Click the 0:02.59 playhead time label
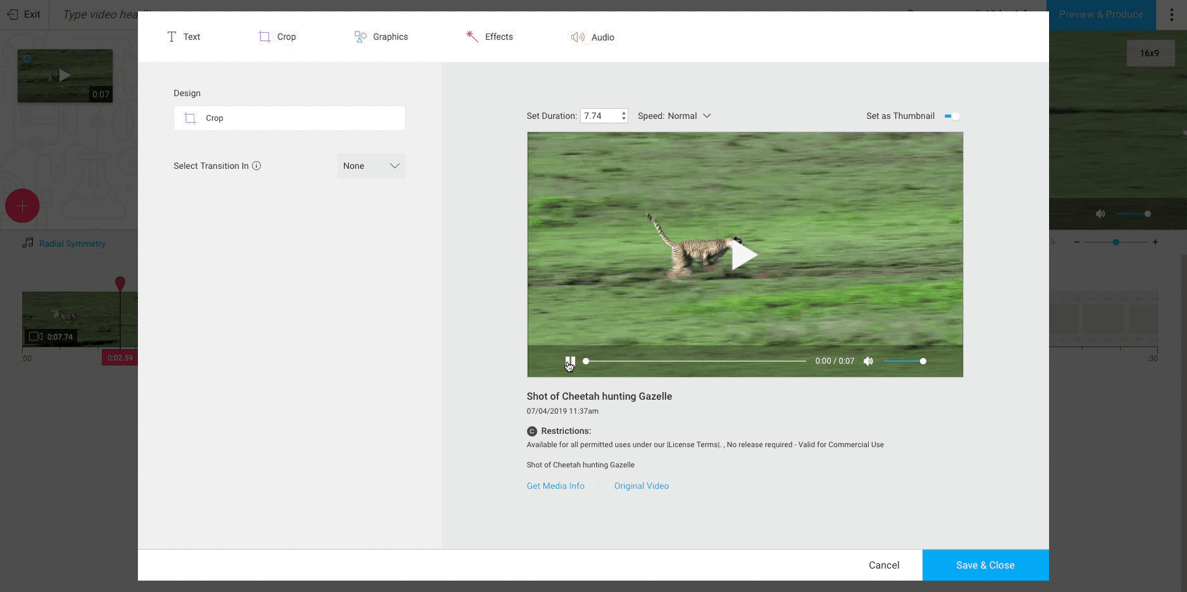 pos(120,358)
